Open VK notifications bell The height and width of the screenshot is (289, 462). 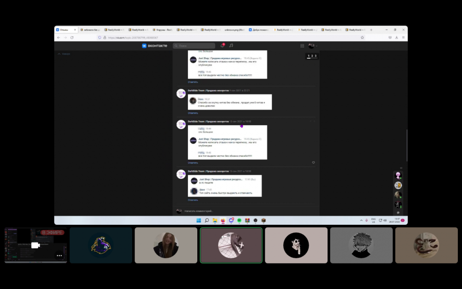[223, 45]
